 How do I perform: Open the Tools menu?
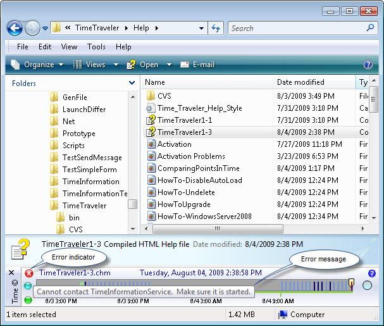click(x=96, y=47)
